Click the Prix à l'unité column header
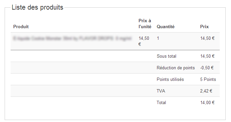 click(x=145, y=24)
